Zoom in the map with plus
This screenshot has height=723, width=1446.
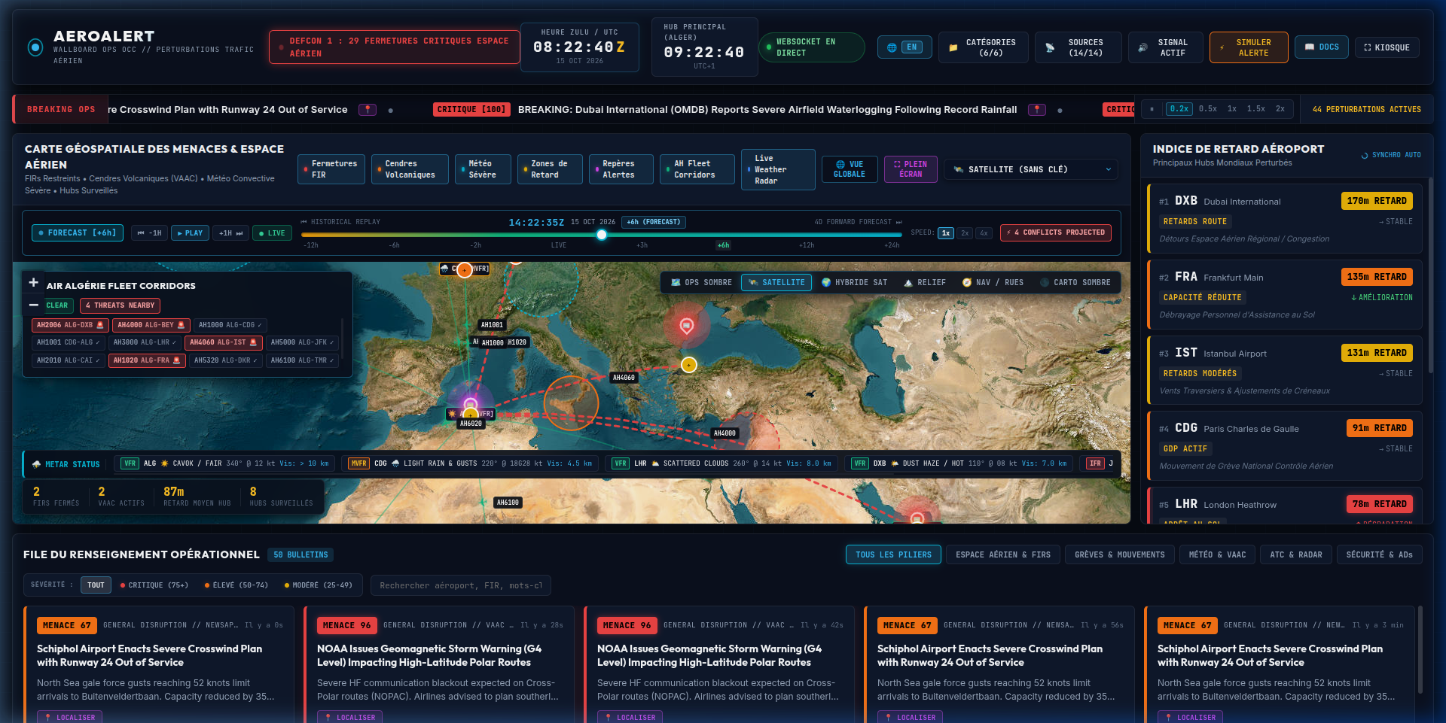pyautogui.click(x=33, y=282)
